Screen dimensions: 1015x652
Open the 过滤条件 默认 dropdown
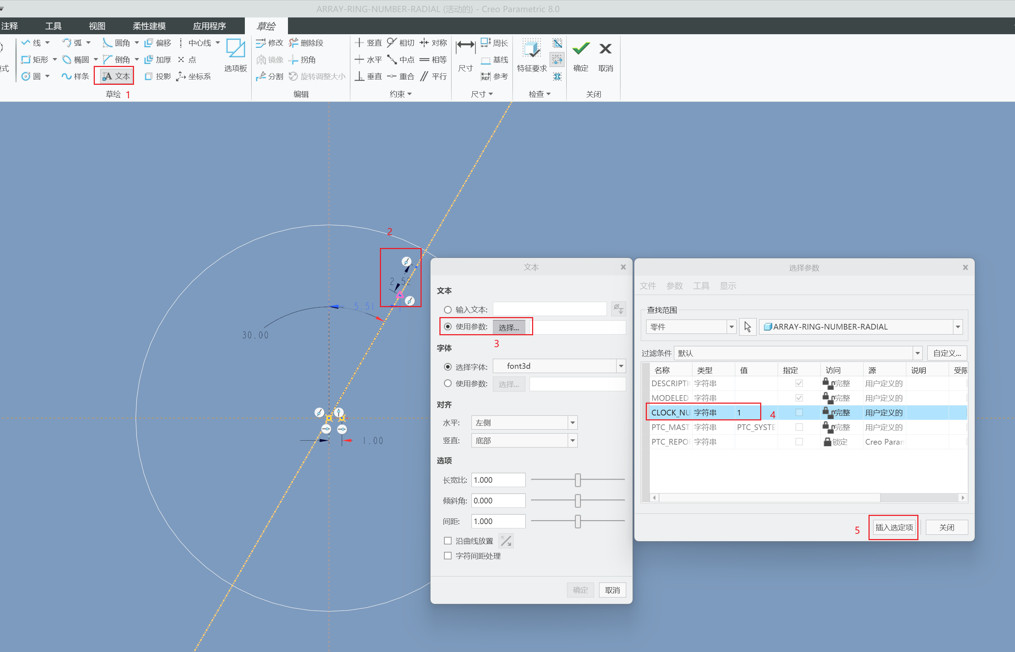tap(917, 353)
